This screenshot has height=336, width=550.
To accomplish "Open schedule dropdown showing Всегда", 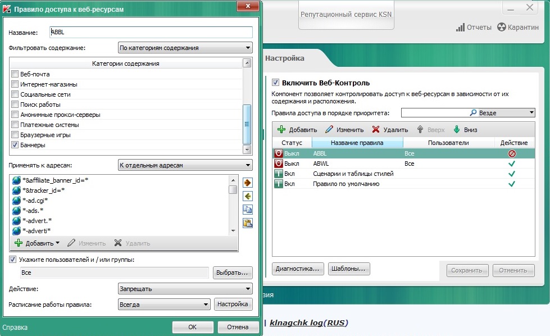I will 164,305.
